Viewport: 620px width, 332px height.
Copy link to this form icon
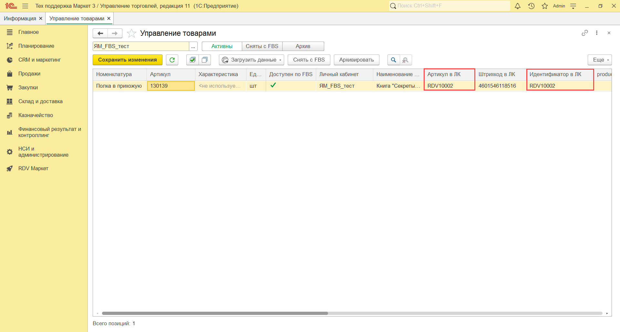[x=584, y=33]
